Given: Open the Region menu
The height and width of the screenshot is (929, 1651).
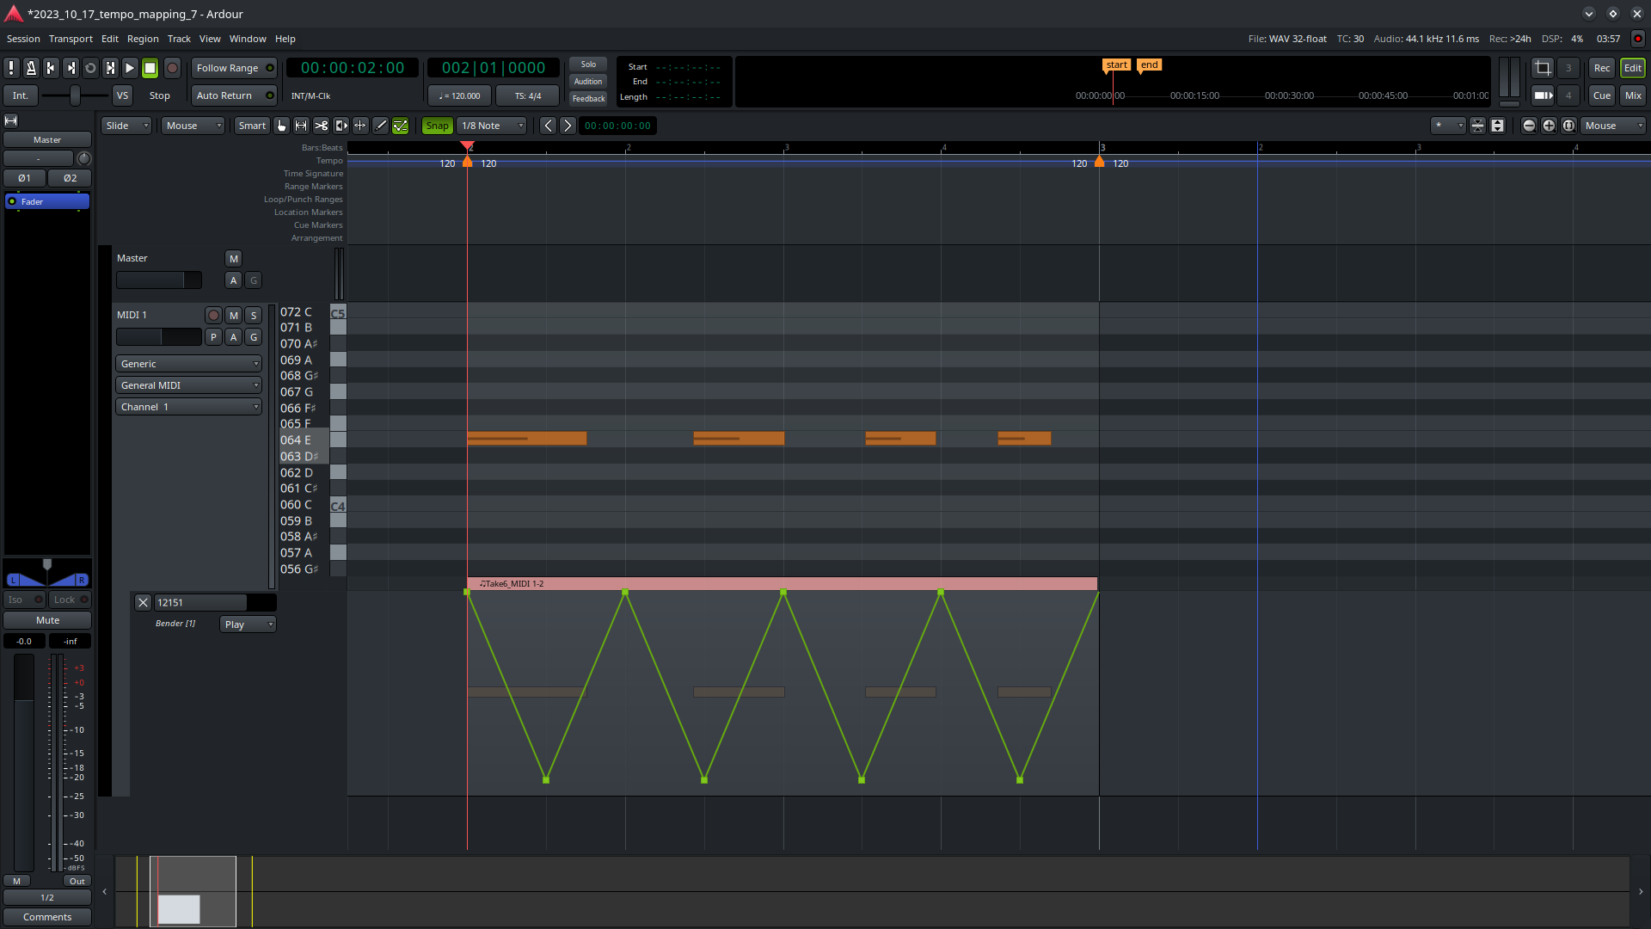Looking at the screenshot, I should [x=143, y=39].
